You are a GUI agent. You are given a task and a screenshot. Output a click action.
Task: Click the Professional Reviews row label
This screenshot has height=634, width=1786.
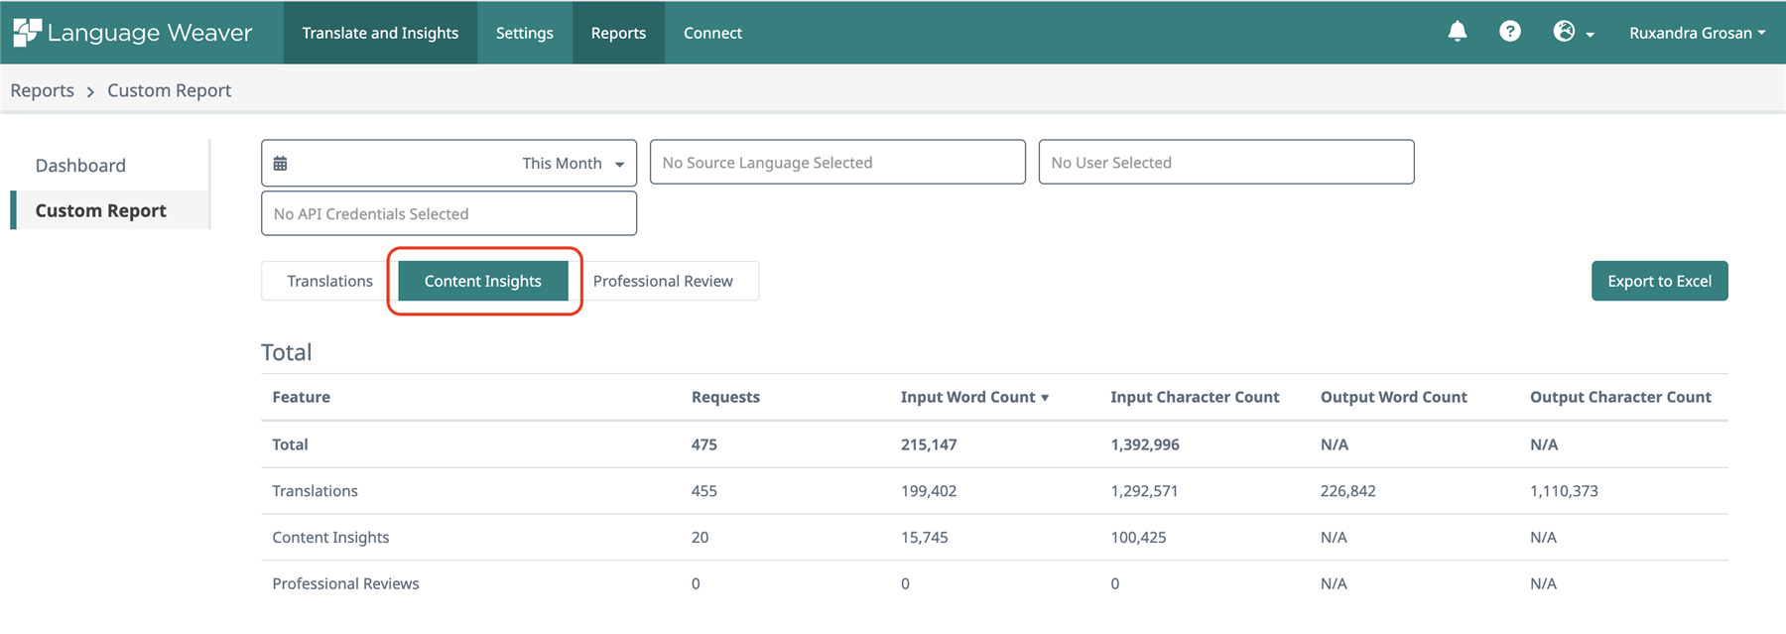(x=345, y=583)
